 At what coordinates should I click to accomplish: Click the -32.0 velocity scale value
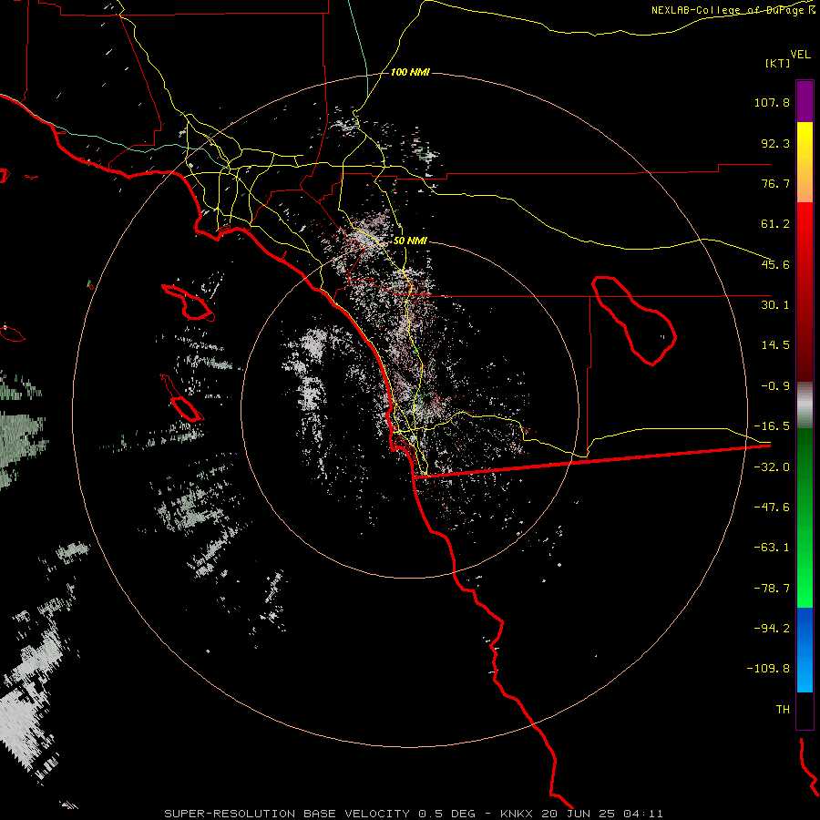[x=772, y=467]
